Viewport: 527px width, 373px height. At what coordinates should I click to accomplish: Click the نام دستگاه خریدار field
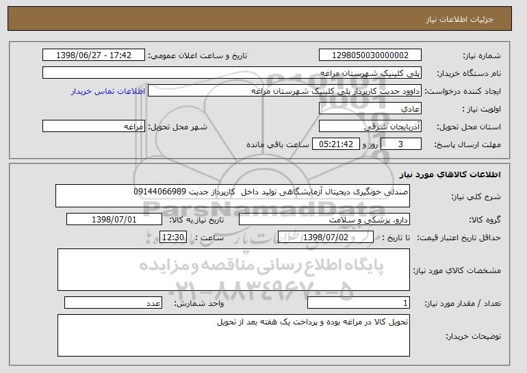(x=232, y=73)
